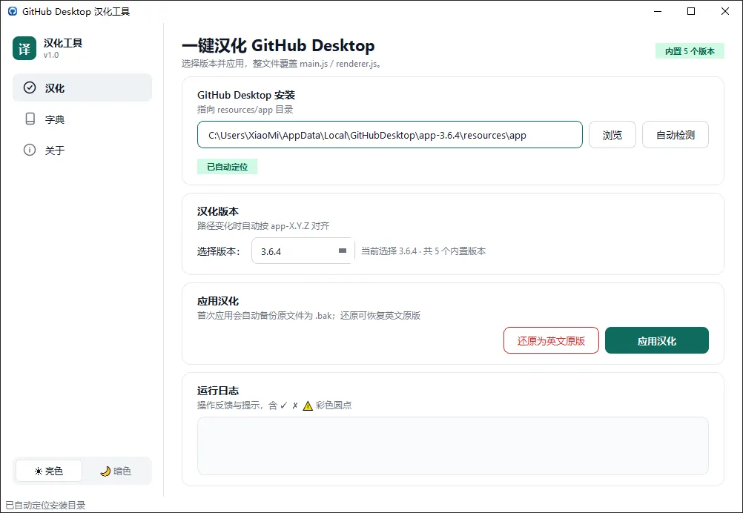Switch to 亮色 light theme
The image size is (743, 513).
tap(49, 471)
